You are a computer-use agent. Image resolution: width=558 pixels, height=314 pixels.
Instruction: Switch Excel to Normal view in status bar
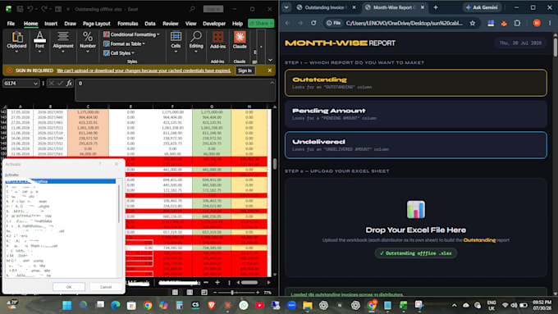click(x=175, y=293)
